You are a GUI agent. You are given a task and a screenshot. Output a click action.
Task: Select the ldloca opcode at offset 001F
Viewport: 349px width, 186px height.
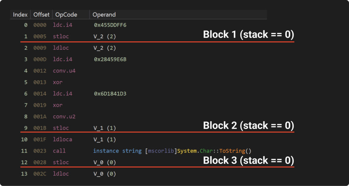click(62, 139)
